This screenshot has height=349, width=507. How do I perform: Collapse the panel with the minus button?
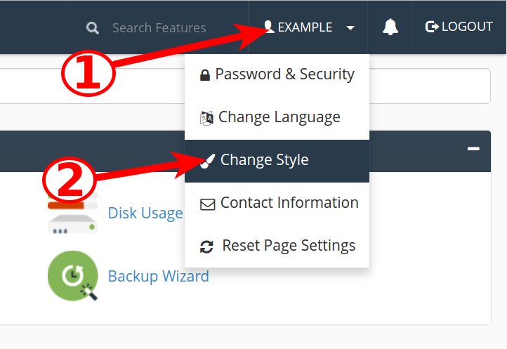pyautogui.click(x=473, y=149)
